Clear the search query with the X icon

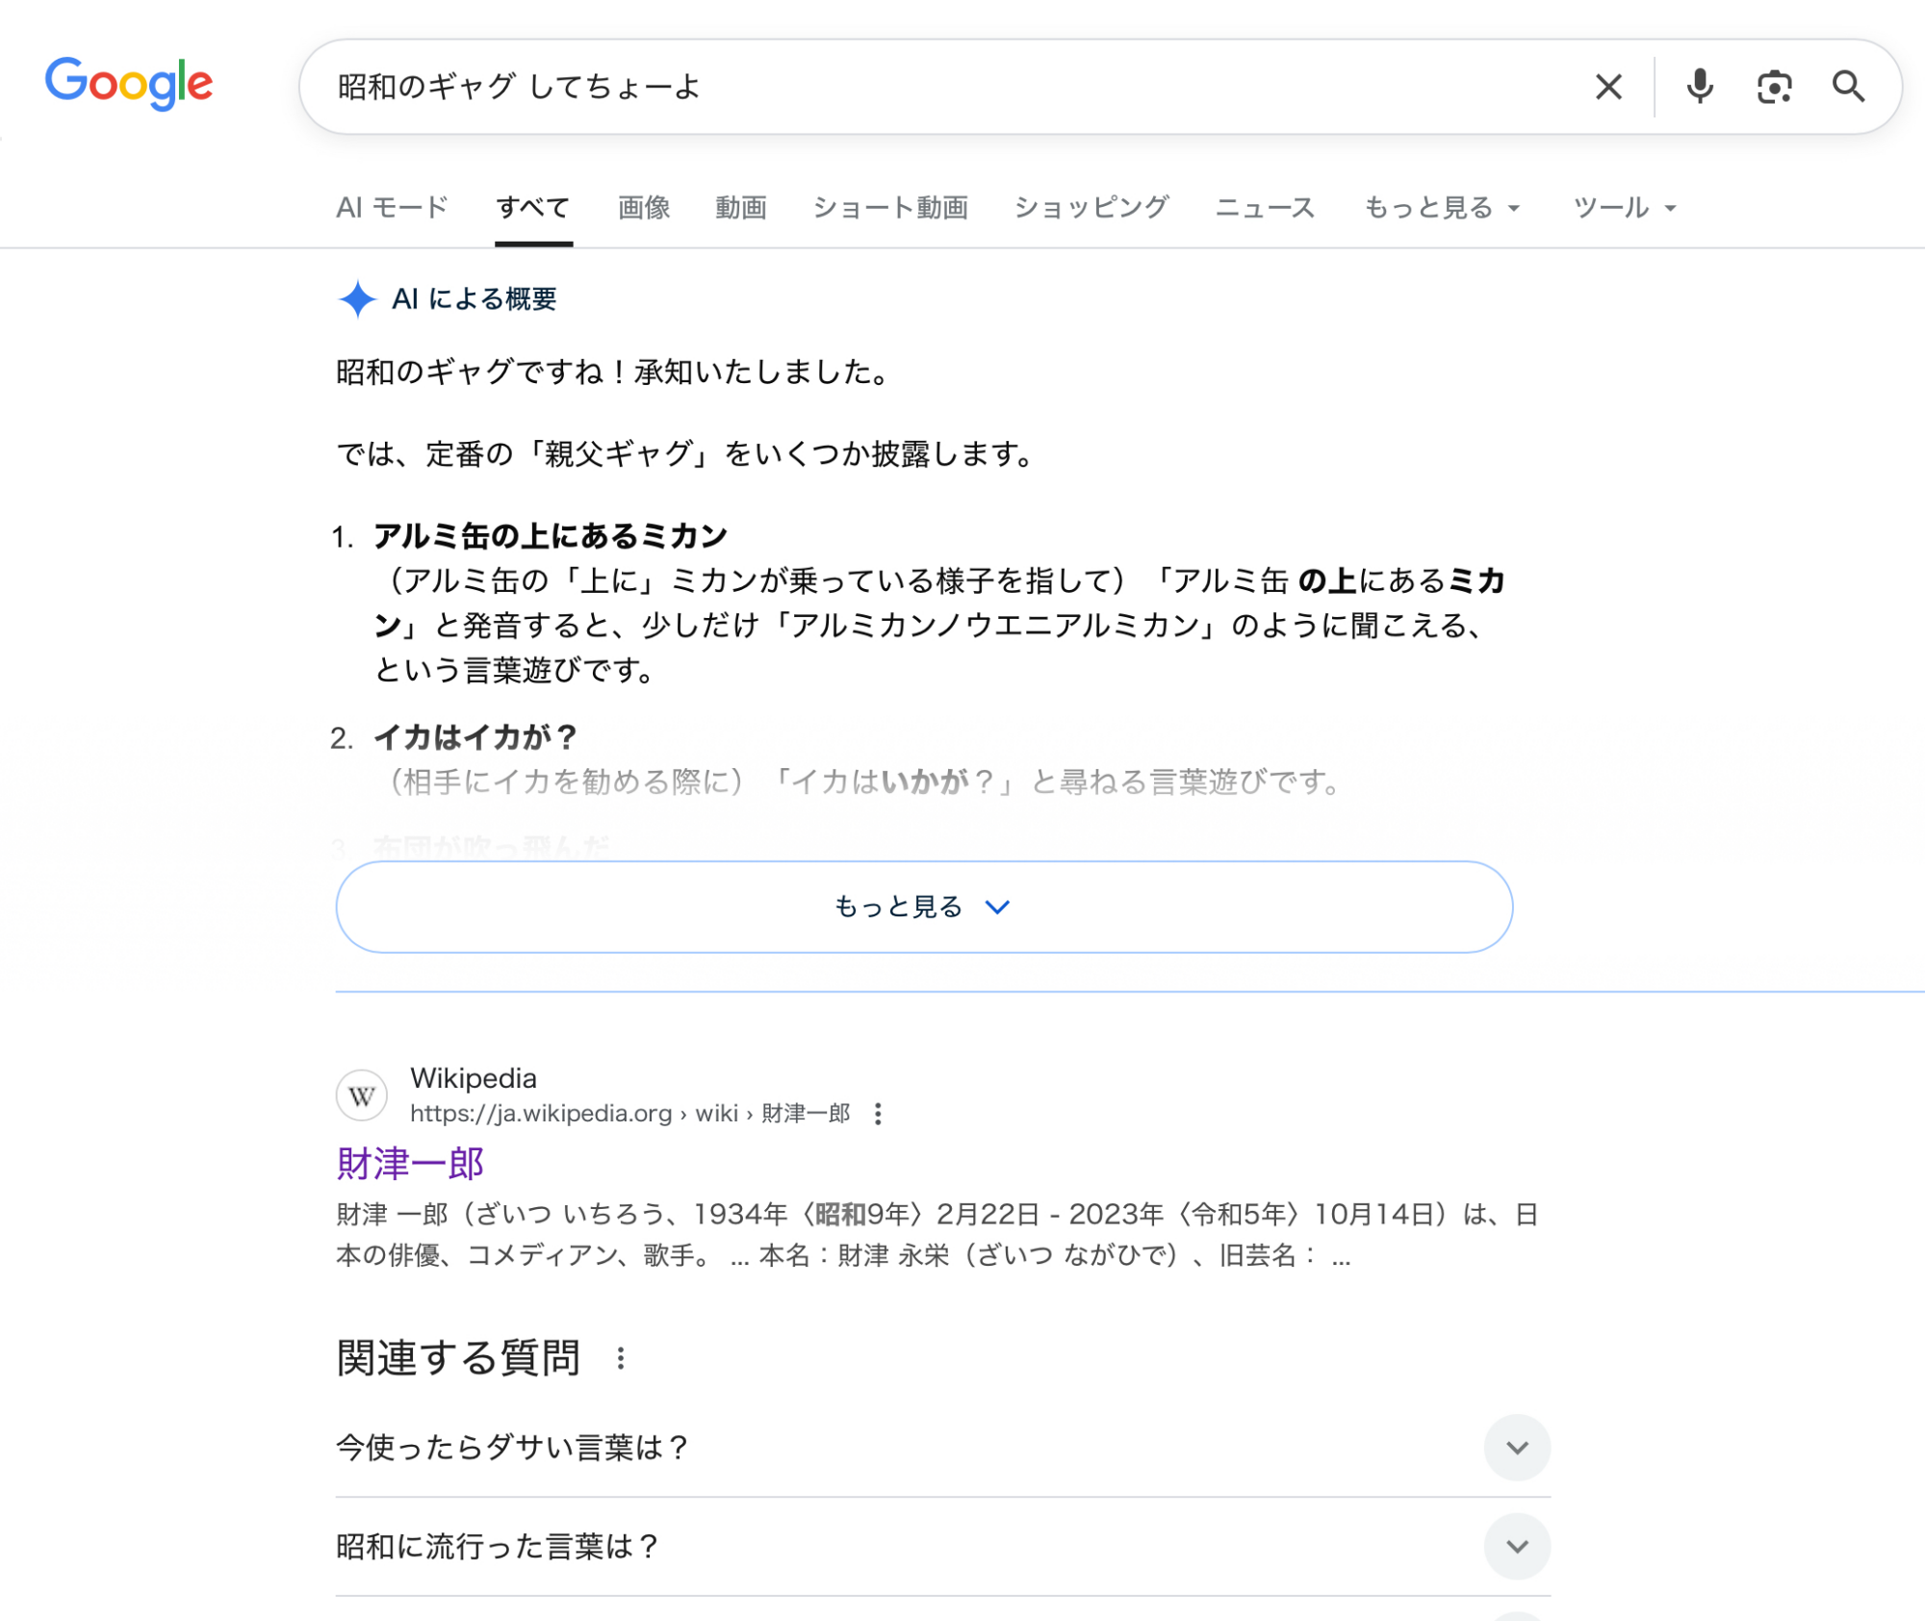[1608, 87]
